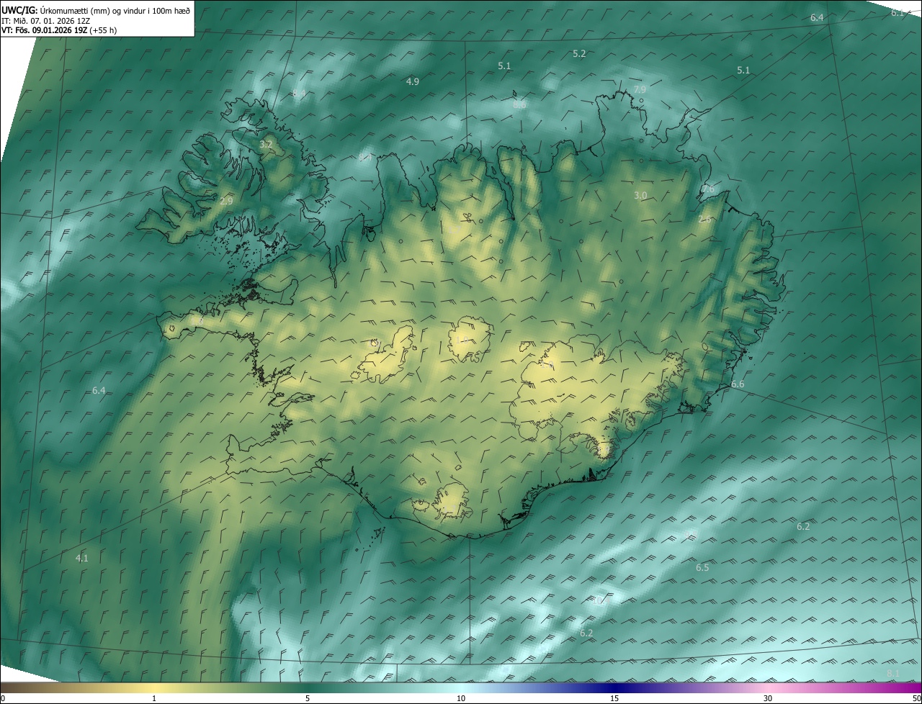Image resolution: width=922 pixels, height=704 pixels.
Task: Click the 6.1 value label on the map
Action: click(x=898, y=12)
